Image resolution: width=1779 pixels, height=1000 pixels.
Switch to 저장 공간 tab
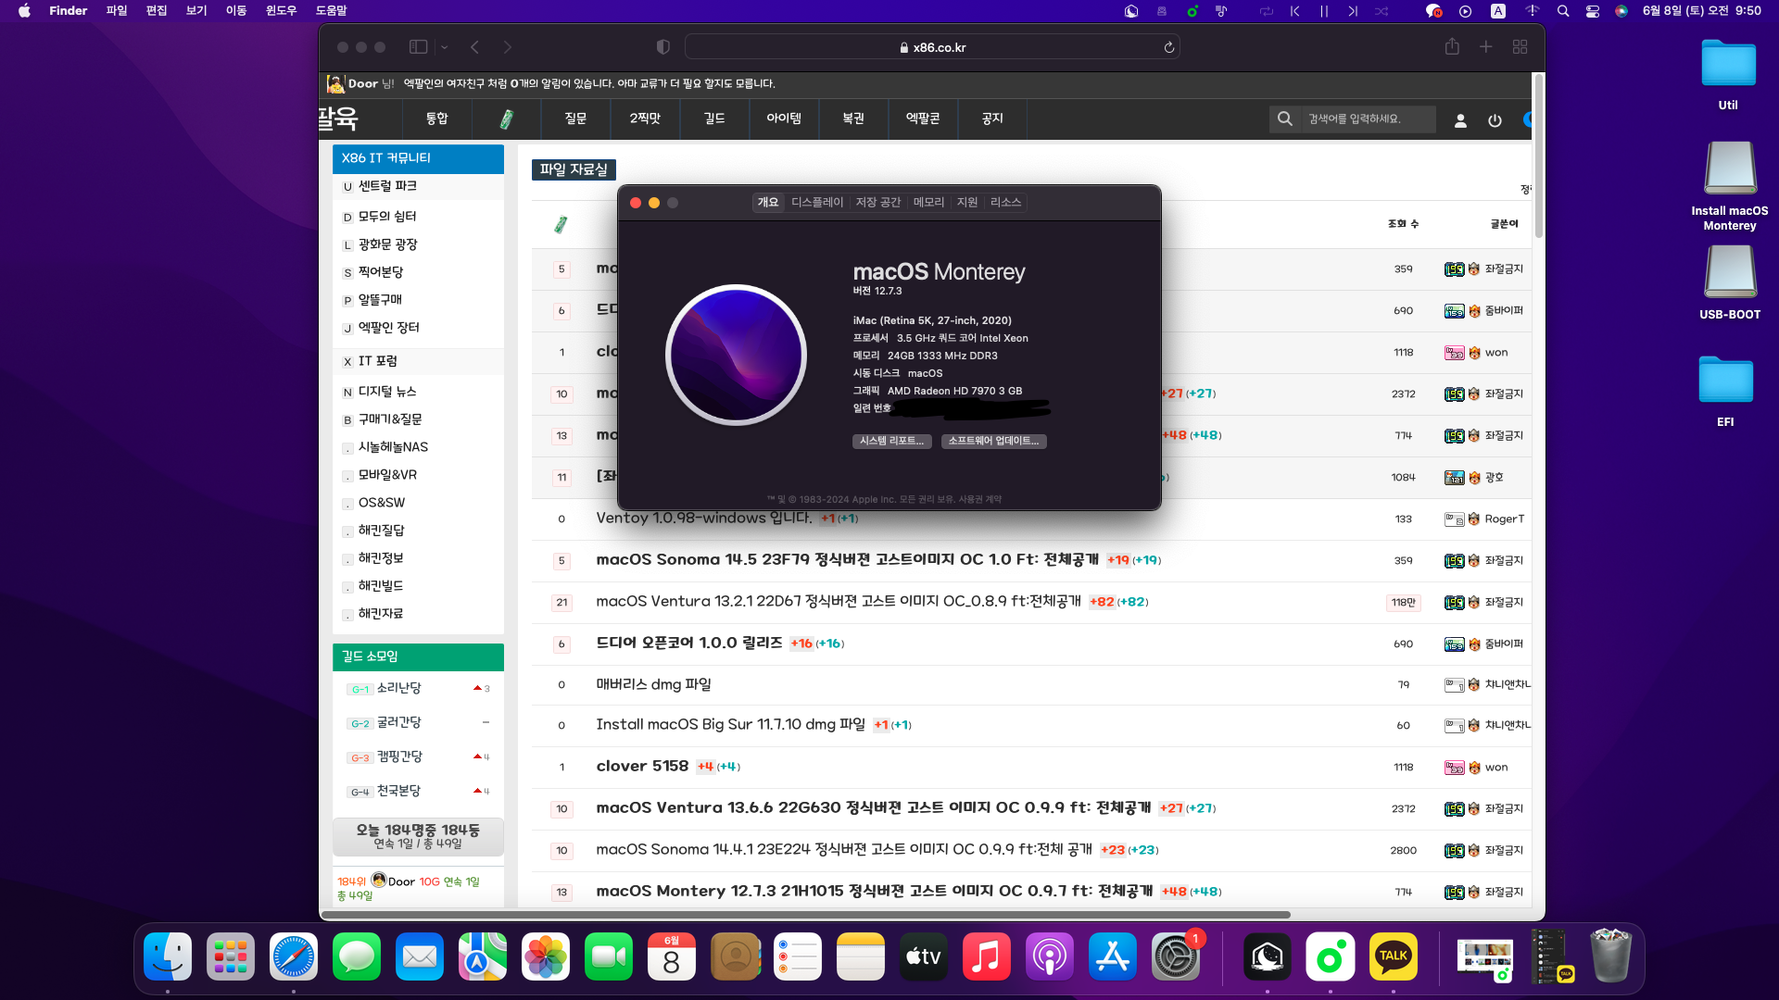tap(878, 202)
